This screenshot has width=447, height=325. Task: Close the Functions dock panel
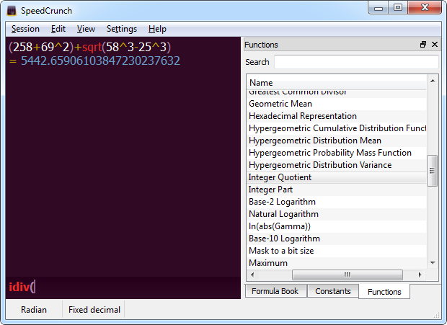point(435,45)
